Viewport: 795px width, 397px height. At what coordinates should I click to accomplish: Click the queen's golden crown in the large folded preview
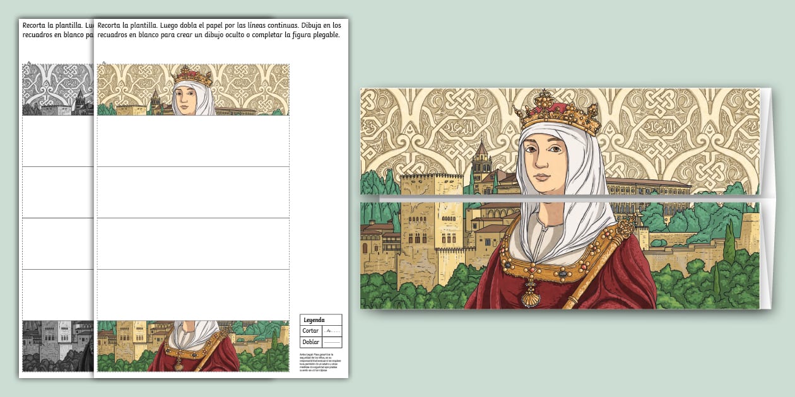pyautogui.click(x=556, y=113)
